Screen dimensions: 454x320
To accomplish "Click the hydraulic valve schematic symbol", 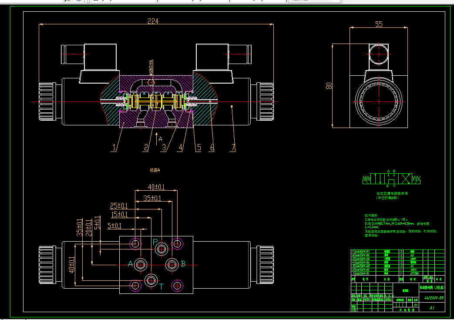I will 391,179.
